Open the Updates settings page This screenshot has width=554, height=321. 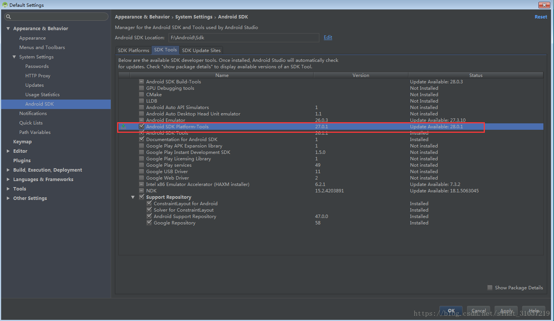pos(34,85)
